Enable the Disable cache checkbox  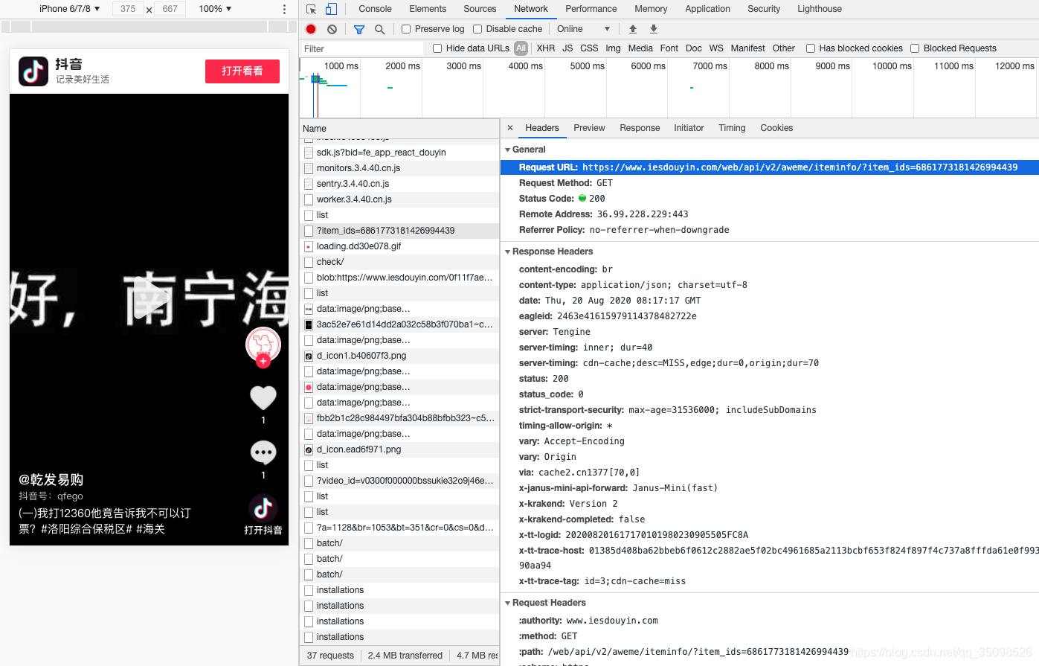click(x=477, y=29)
